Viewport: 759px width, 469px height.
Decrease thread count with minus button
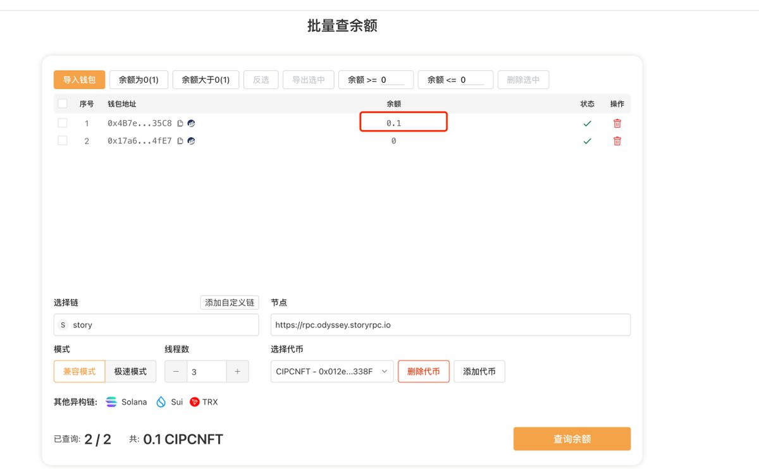pyautogui.click(x=176, y=372)
